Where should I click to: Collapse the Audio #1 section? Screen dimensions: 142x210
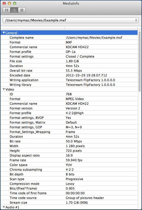pyautogui.click(x=4, y=207)
